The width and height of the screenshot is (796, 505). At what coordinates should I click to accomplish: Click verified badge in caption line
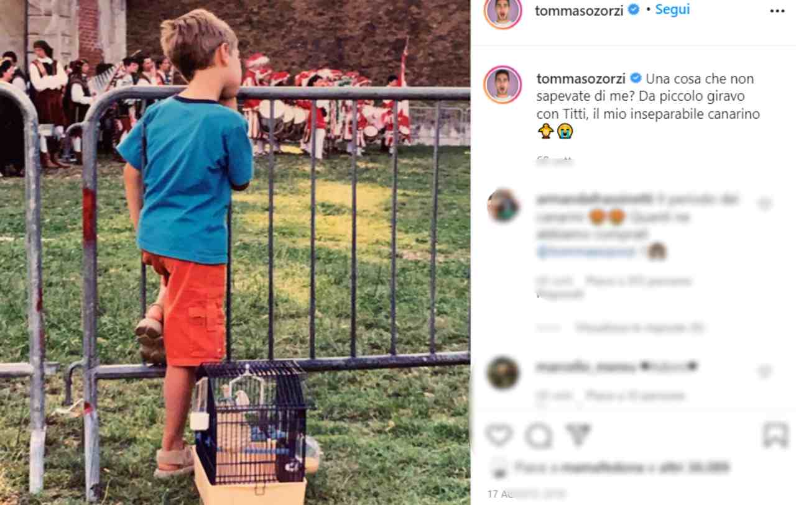[636, 78]
